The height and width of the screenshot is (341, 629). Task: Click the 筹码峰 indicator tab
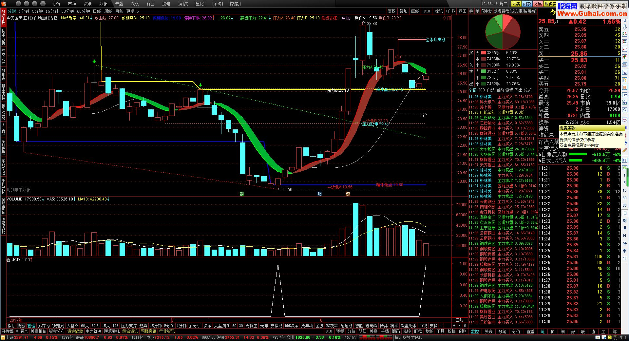pos(371,326)
